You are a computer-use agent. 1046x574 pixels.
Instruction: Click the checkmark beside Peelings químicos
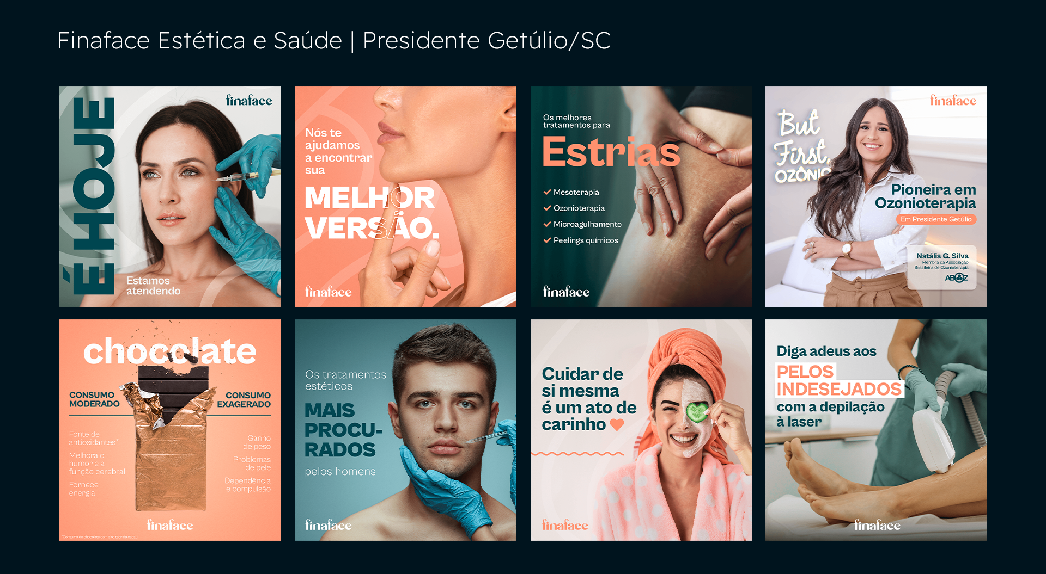(x=547, y=240)
